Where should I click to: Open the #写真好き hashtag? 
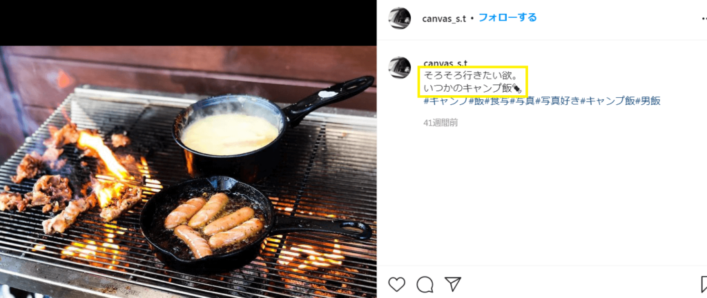[x=558, y=101]
